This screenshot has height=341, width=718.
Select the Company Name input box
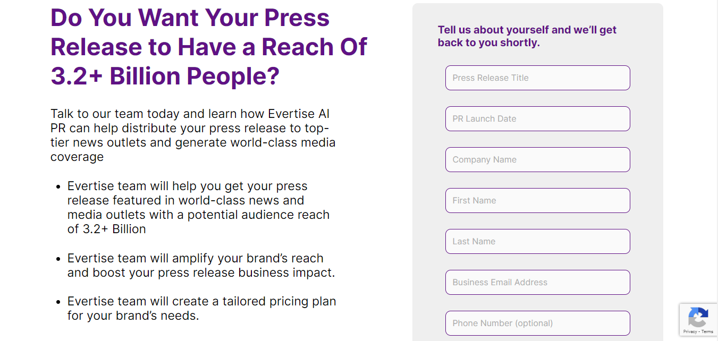(537, 160)
